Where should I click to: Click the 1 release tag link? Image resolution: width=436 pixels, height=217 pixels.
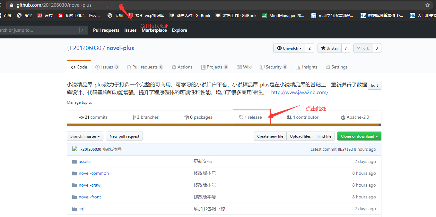pyautogui.click(x=251, y=117)
